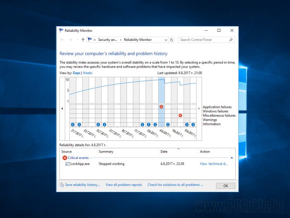Select the information icon for 25.7.2017
Screen dimensions: 290x218
coord(98,125)
